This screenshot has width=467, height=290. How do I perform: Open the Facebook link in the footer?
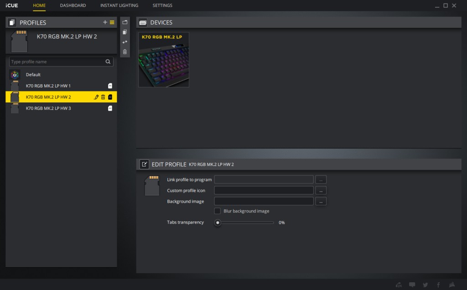[438, 285]
